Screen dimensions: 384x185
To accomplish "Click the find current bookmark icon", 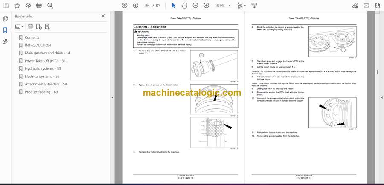I will [x=47, y=27].
